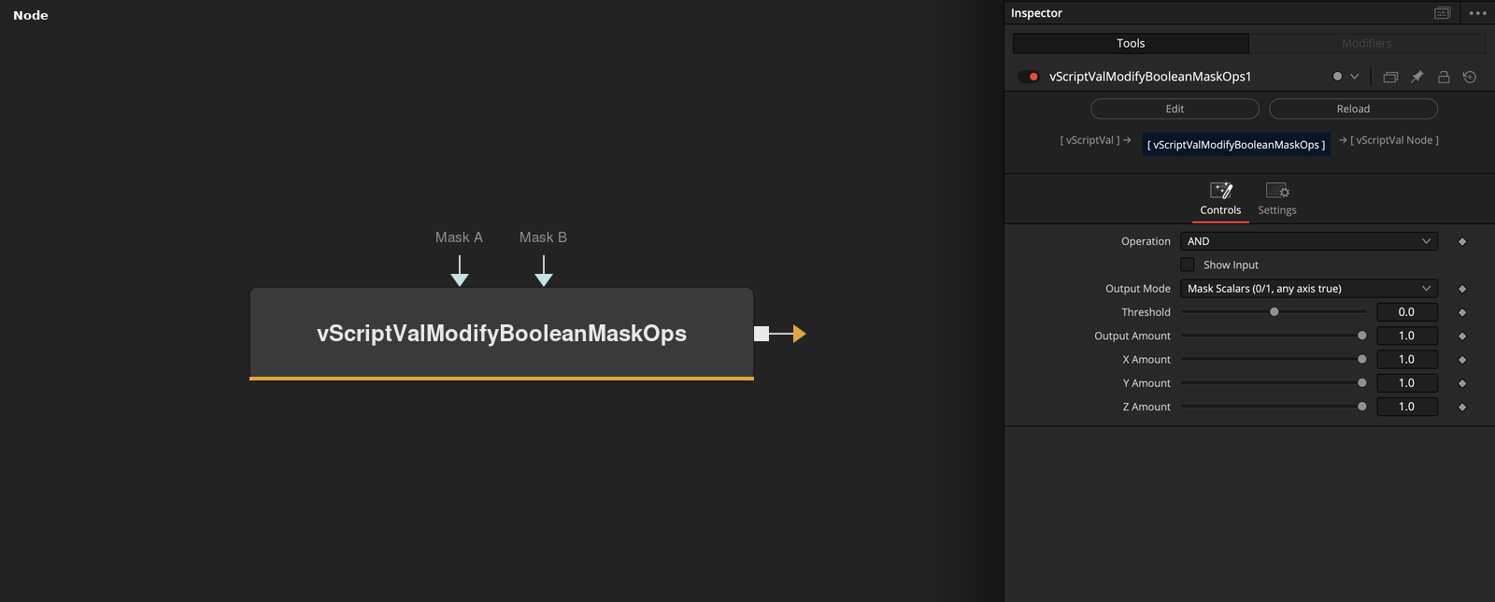Click the Z Amount slider handle
Viewport: 1495px width, 602px height.
click(x=1362, y=407)
